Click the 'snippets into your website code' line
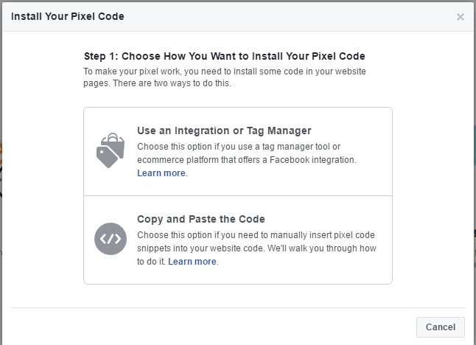 [x=256, y=248]
